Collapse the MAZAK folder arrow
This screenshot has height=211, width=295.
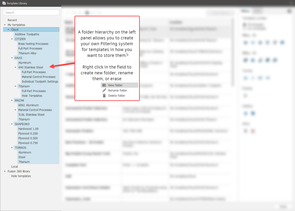pos(12,100)
